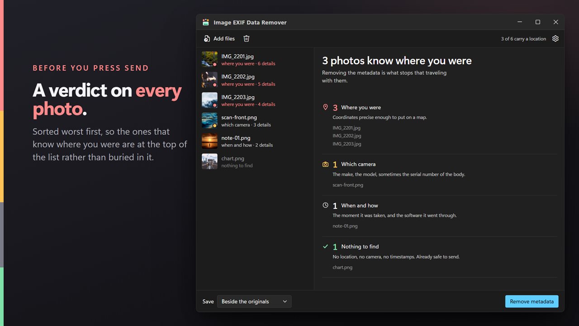Select the scan-front.png thumbnail
Image resolution: width=579 pixels, height=326 pixels.
(x=209, y=120)
